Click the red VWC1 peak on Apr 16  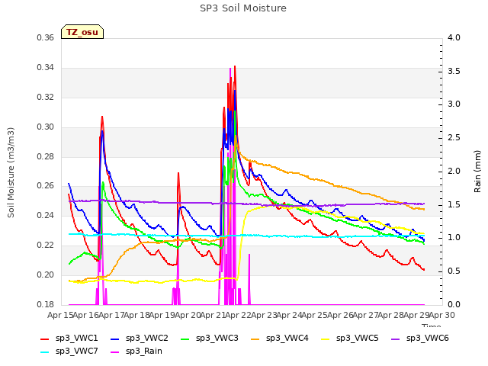[x=102, y=117]
